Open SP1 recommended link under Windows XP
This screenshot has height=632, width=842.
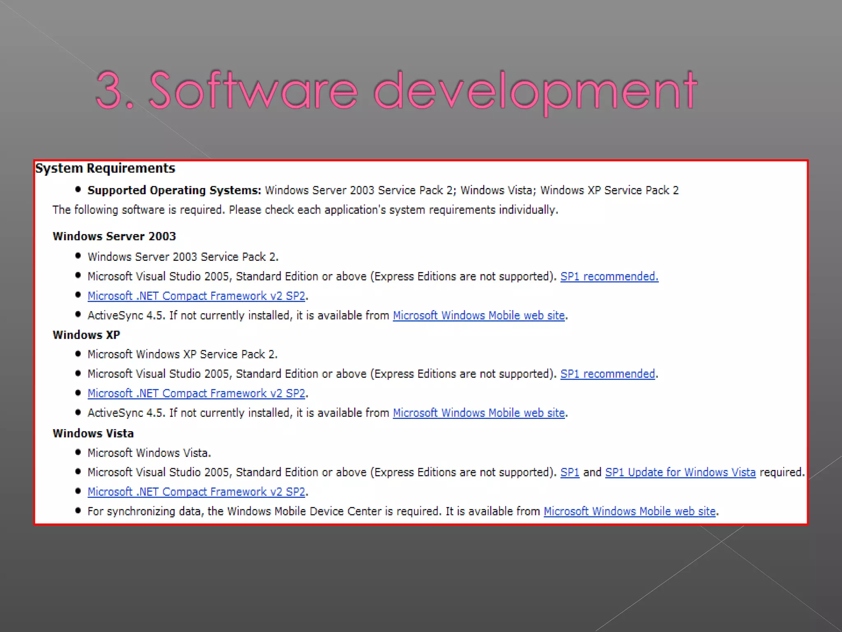click(608, 374)
